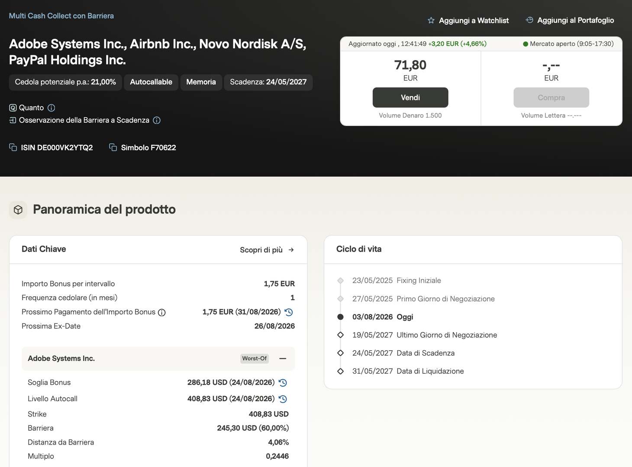The image size is (632, 467).
Task: Click Aggiungi a Watchlist
Action: click(468, 20)
